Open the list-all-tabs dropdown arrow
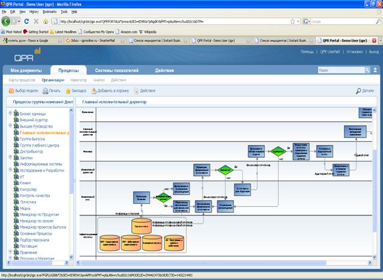Viewport: 383px width, 280px height. 381,41
